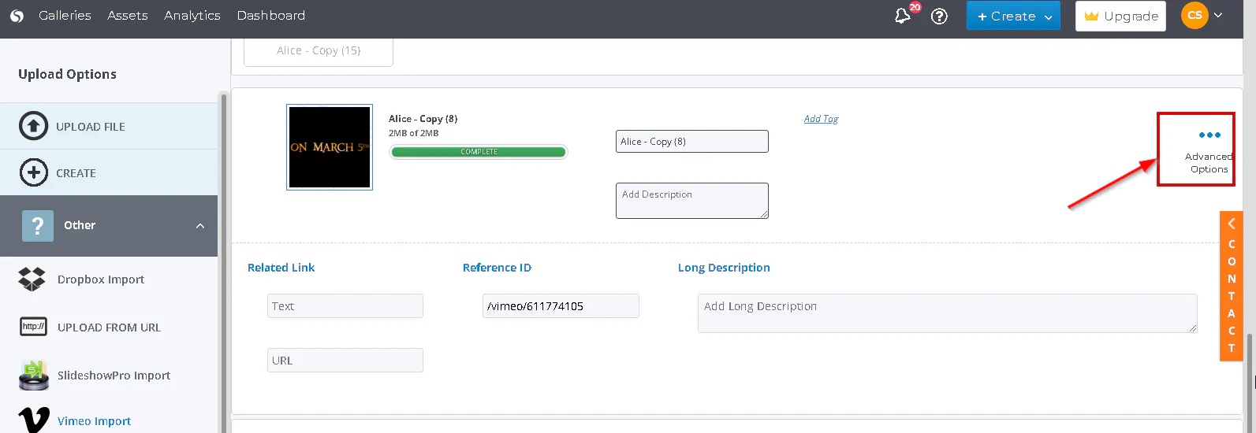The height and width of the screenshot is (433, 1256).
Task: Click the Reference ID field
Action: pos(561,306)
